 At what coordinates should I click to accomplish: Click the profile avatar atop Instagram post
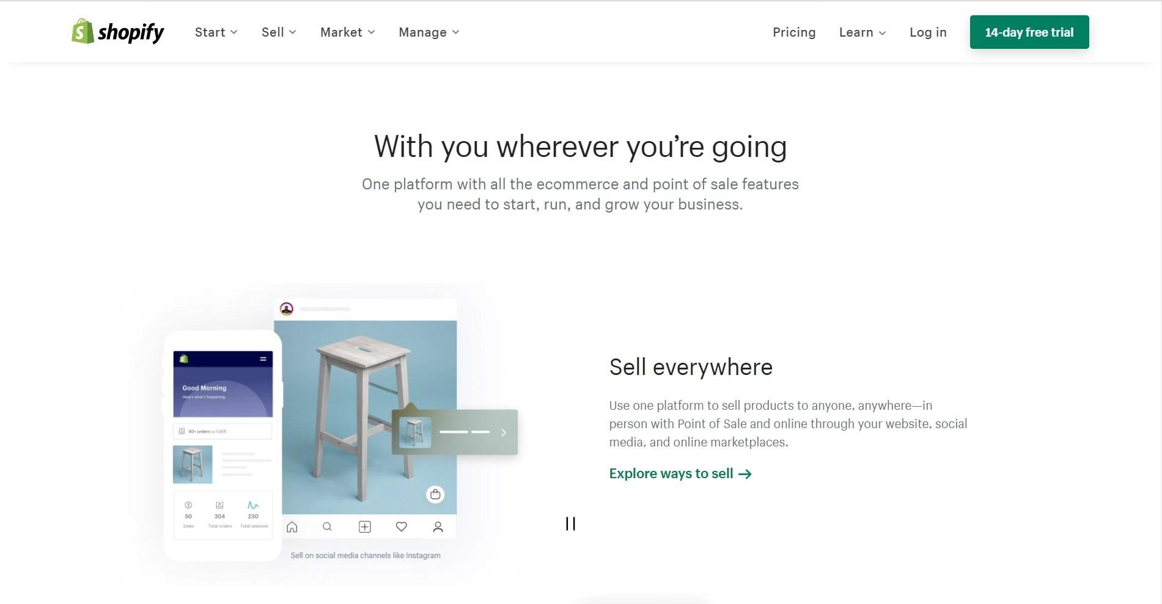click(x=287, y=309)
